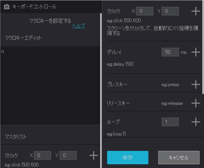This screenshot has height=168, width=204.
Task: Click inside the macro key edit text area
Action: coord(50,85)
